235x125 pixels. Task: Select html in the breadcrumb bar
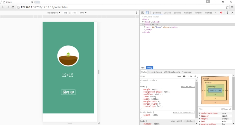click(x=143, y=68)
